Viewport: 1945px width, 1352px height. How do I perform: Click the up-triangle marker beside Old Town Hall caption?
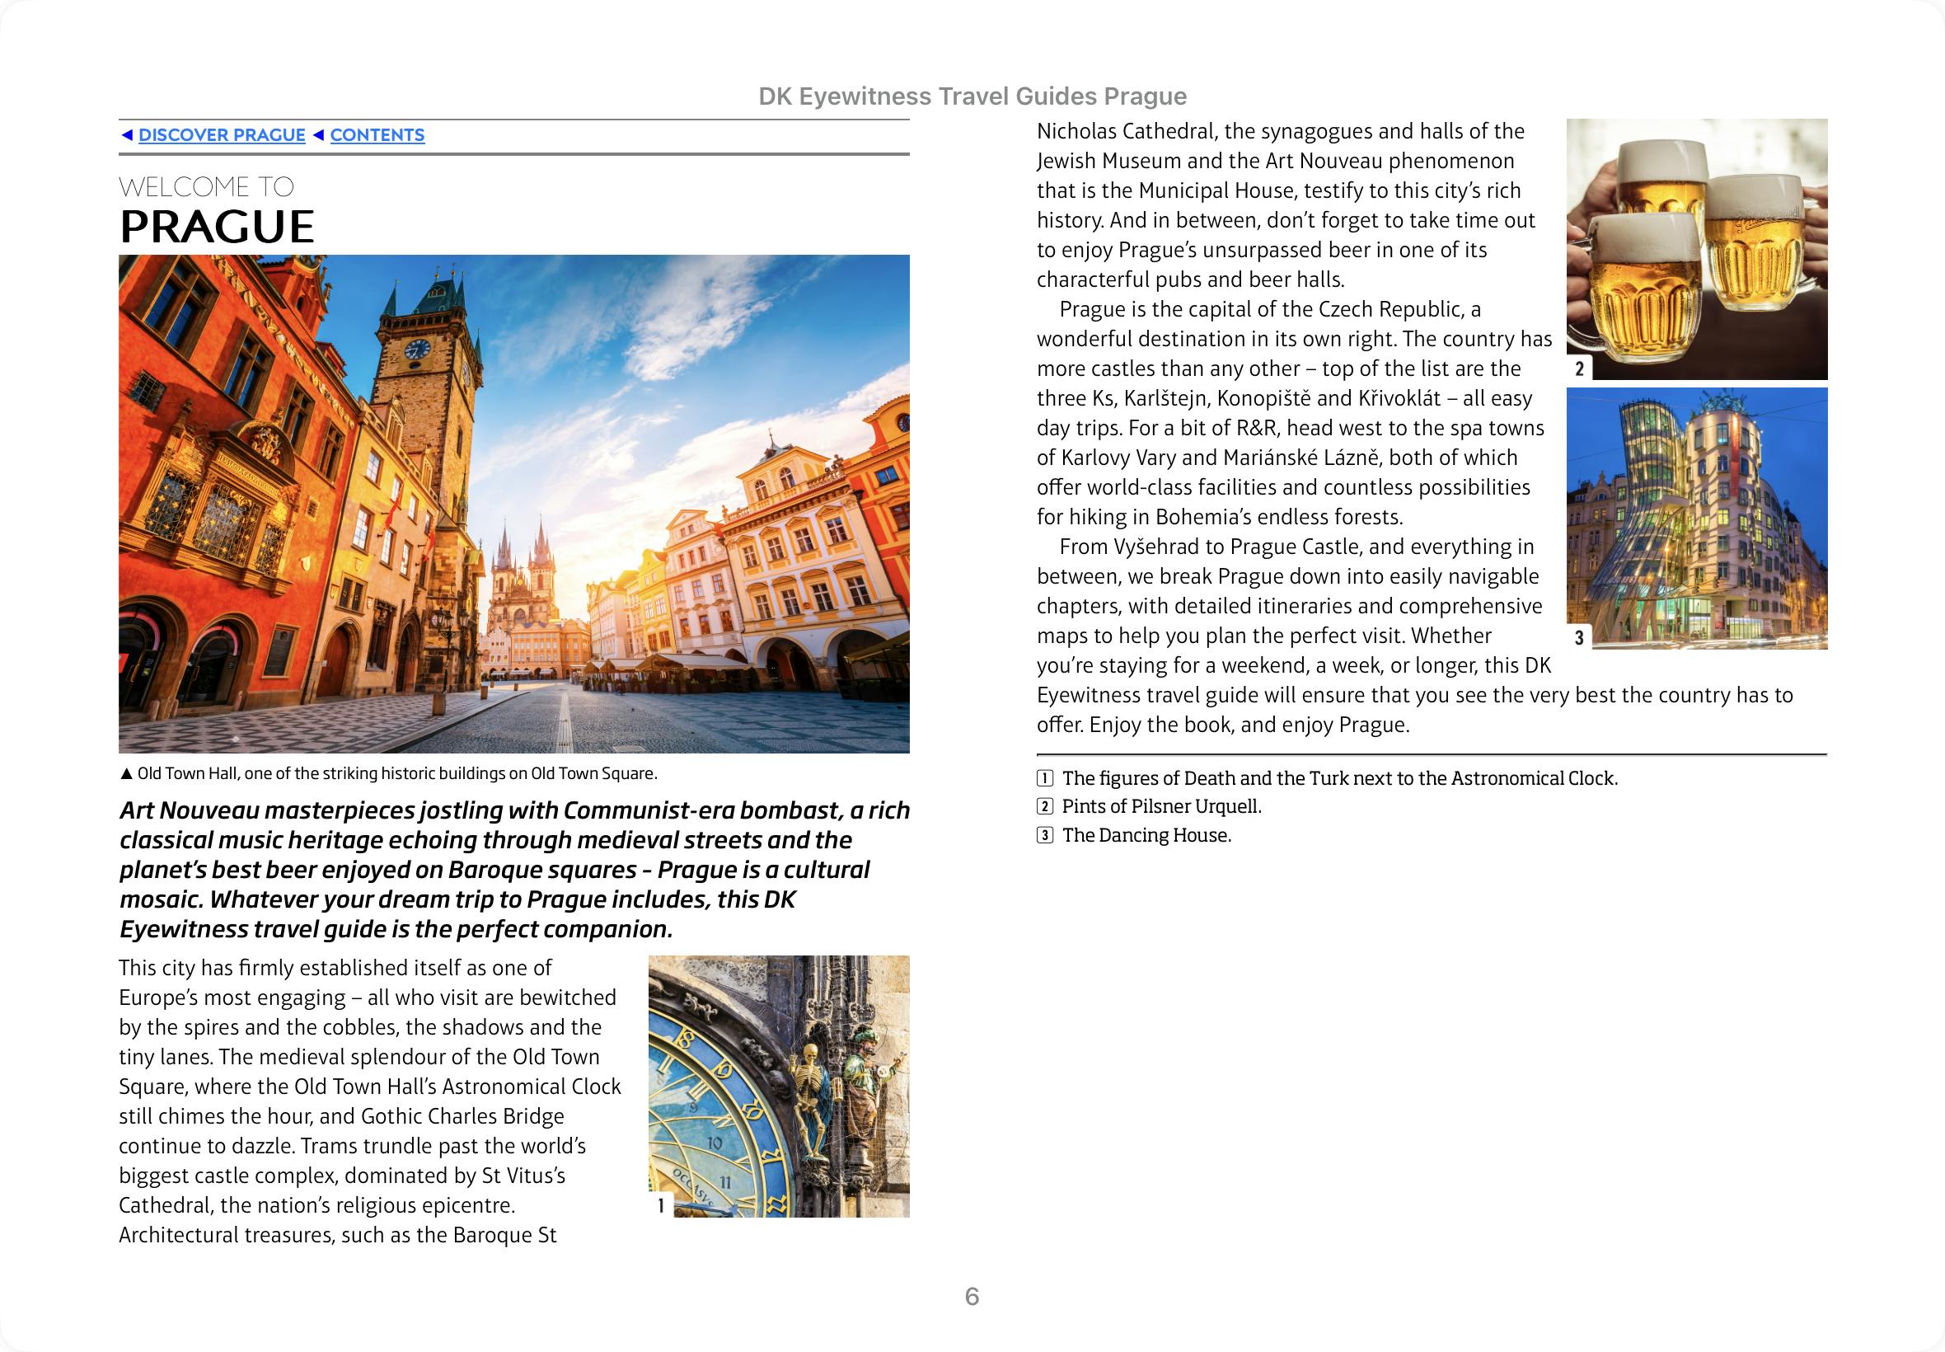point(126,773)
